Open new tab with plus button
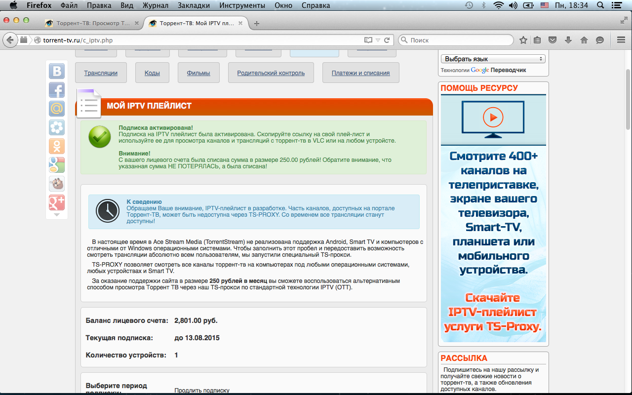Screen dimensions: 632x395 (x=257, y=23)
